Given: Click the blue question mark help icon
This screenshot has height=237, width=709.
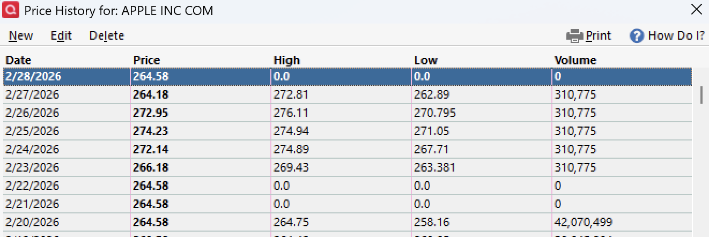Looking at the screenshot, I should tap(637, 36).
